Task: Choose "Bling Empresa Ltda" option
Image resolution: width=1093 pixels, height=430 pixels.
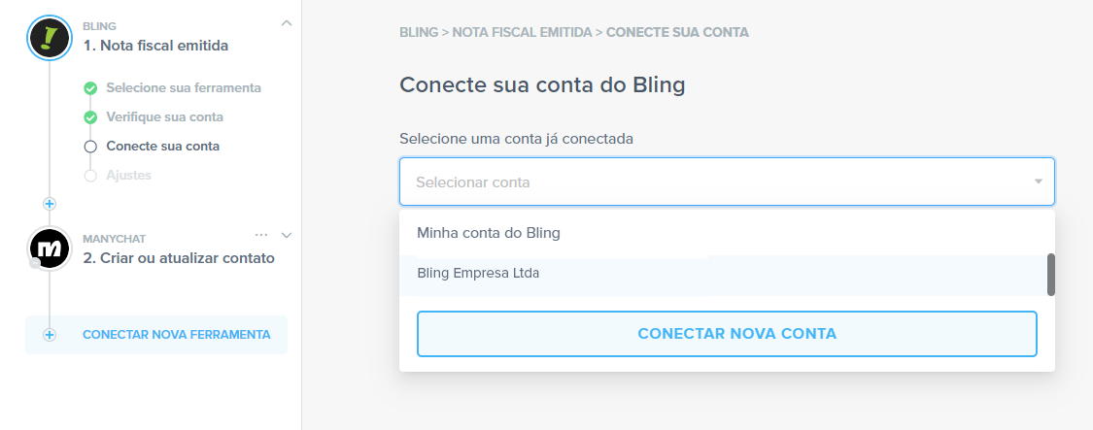Action: [478, 274]
